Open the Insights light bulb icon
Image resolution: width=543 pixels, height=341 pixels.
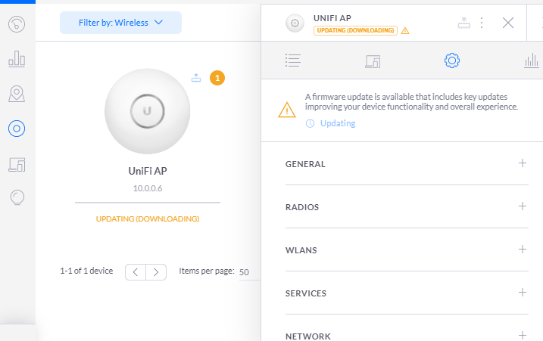click(x=17, y=198)
